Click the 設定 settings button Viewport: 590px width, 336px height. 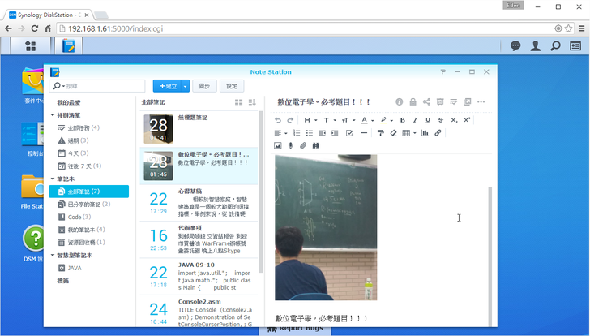pyautogui.click(x=232, y=86)
